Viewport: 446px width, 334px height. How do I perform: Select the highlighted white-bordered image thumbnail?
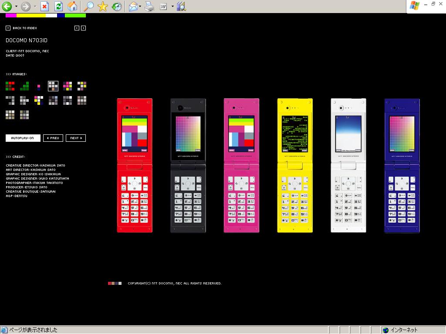pyautogui.click(x=53, y=86)
